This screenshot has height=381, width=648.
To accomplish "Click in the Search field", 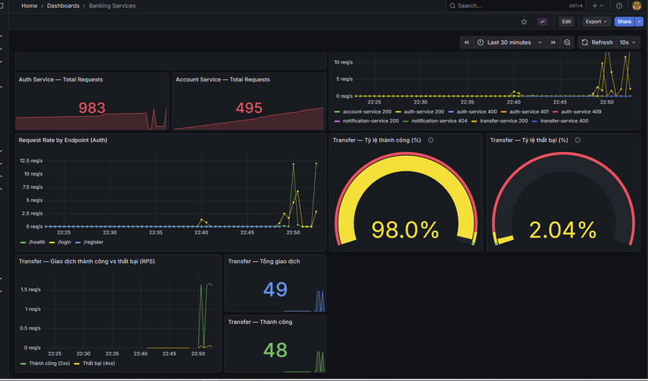I will (x=516, y=5).
